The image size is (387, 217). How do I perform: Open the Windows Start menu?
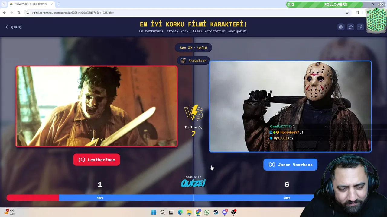click(x=154, y=212)
